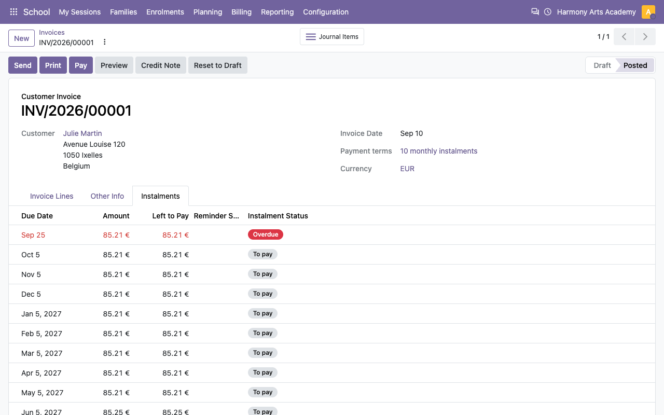This screenshot has width=664, height=415.
Task: Open customer Julie Martin link
Action: point(82,133)
